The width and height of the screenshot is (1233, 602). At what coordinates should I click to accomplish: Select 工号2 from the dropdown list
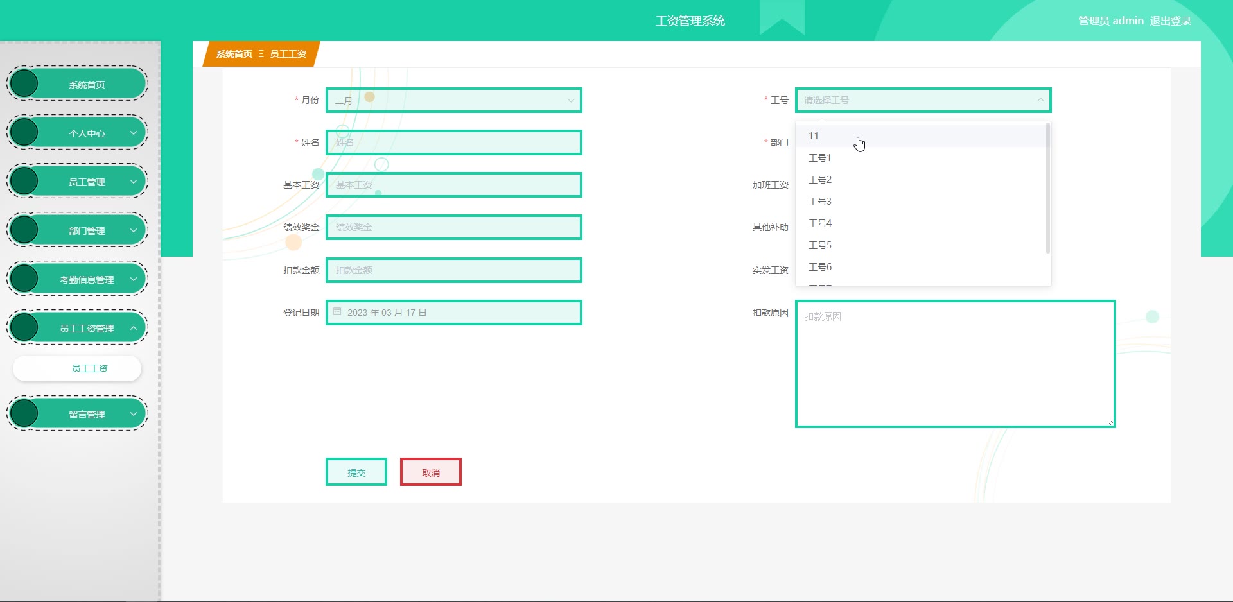point(921,180)
